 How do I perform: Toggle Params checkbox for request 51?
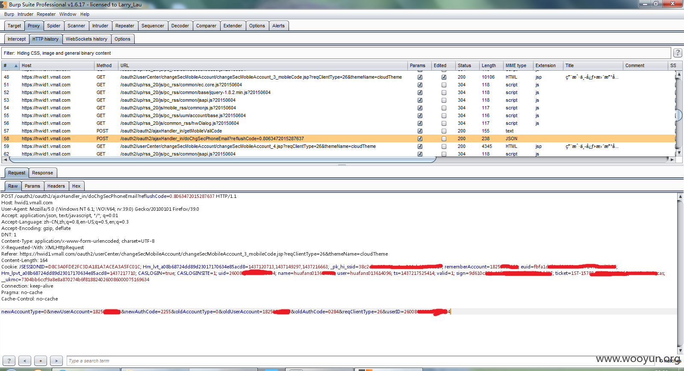click(x=420, y=85)
